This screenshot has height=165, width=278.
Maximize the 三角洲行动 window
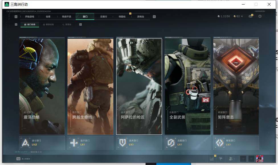pyautogui.click(x=256, y=4)
